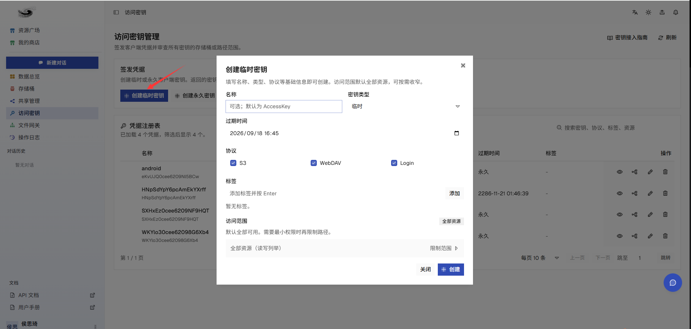Click 下一页 pagination link
This screenshot has height=329, width=691.
click(x=603, y=258)
